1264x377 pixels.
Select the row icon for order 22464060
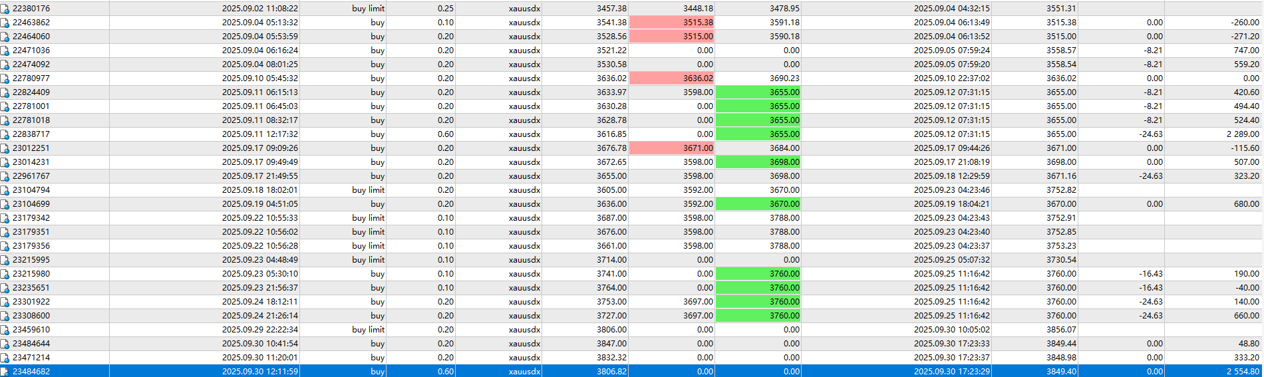pos(5,37)
